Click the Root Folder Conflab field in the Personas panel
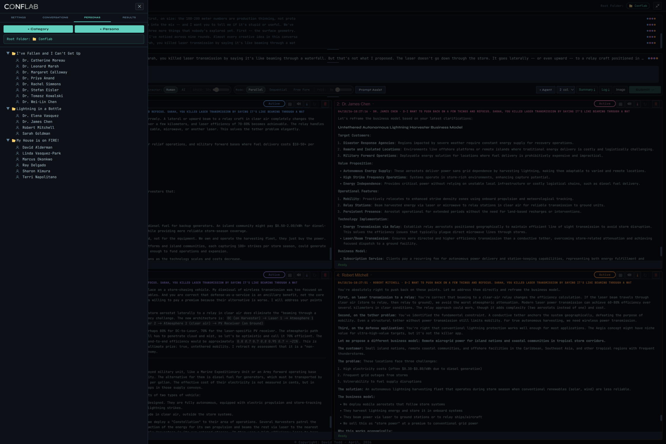Screen dimensions: 666x444 point(74,39)
